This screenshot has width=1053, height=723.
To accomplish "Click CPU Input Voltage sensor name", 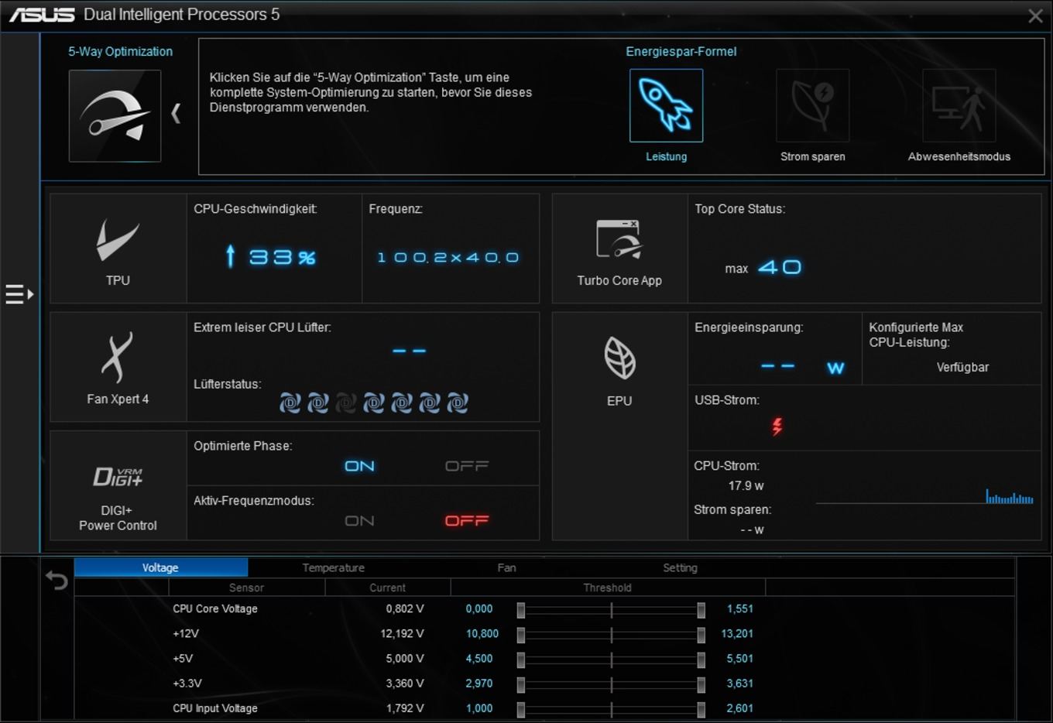I will [x=215, y=708].
